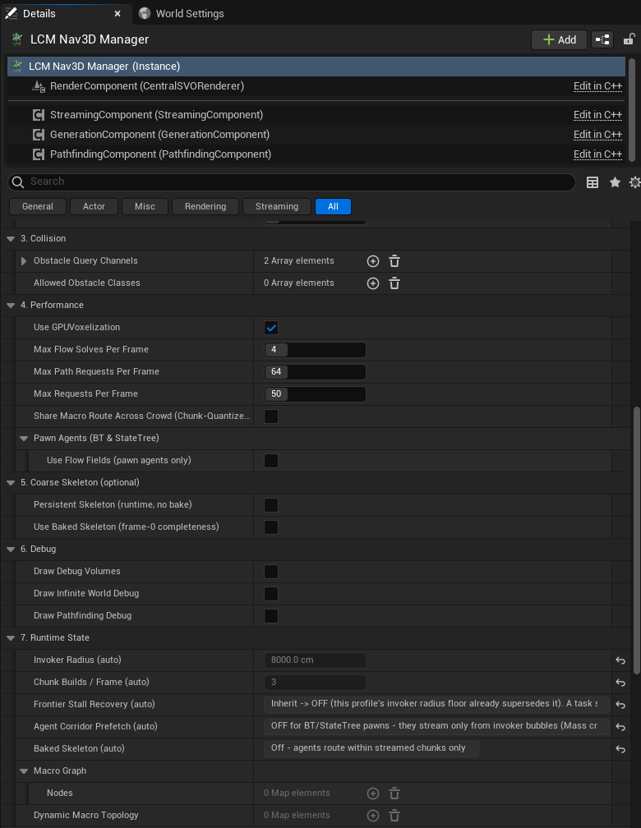Add element to Obstacle Query Channels
The height and width of the screenshot is (828, 641).
(373, 261)
